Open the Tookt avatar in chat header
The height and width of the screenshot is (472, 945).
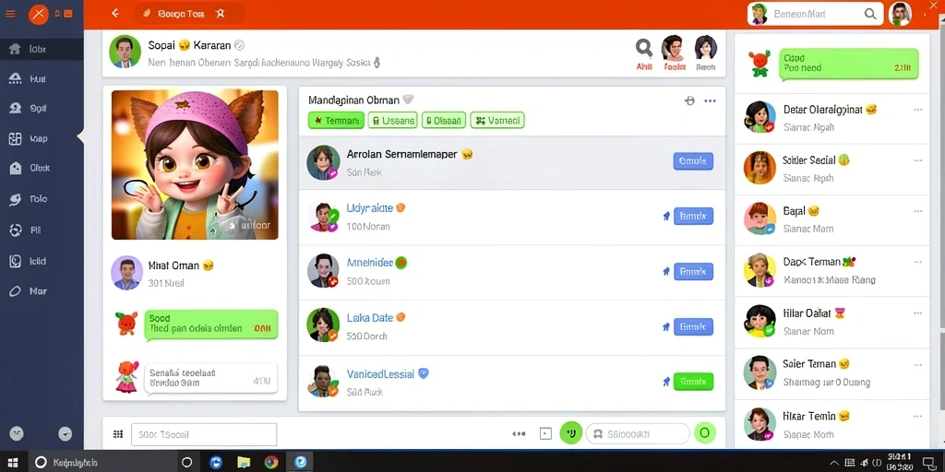(x=675, y=48)
